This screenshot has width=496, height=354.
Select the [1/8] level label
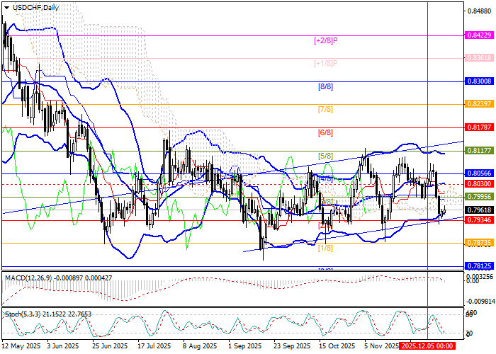pyautogui.click(x=325, y=248)
